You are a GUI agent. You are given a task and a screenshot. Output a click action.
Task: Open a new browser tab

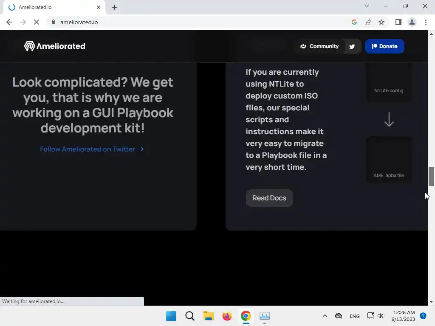click(115, 7)
